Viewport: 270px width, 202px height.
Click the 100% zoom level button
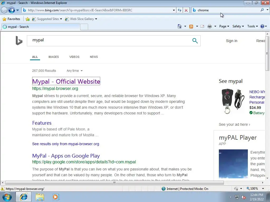pos(252,189)
